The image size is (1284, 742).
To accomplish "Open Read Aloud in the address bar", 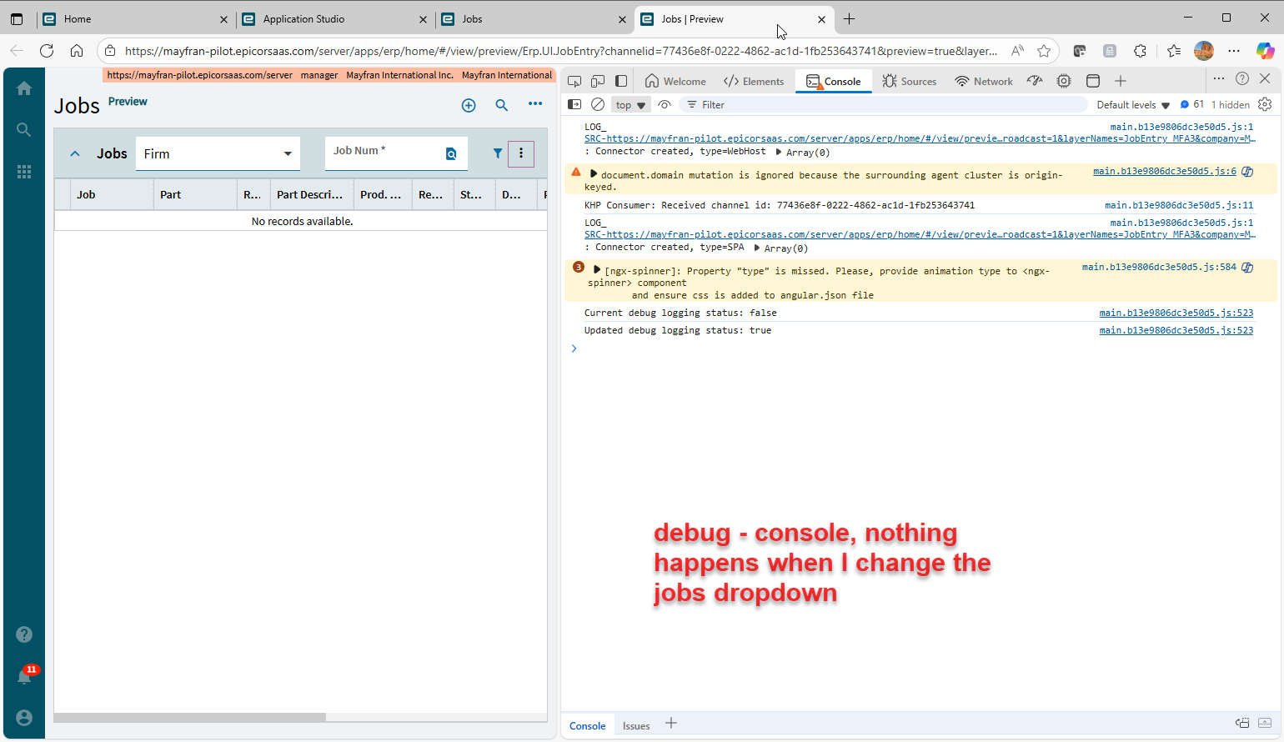I will pos(1017,51).
